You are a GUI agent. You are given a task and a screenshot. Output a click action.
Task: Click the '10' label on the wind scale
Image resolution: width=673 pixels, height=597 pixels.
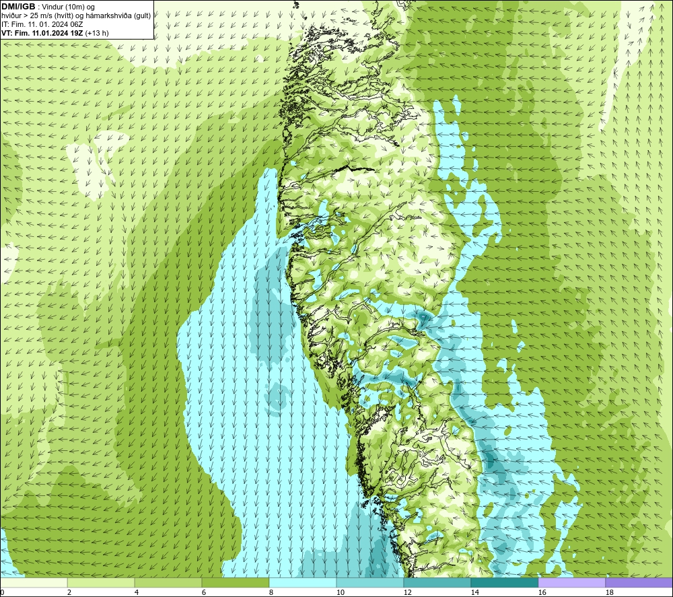(341, 593)
